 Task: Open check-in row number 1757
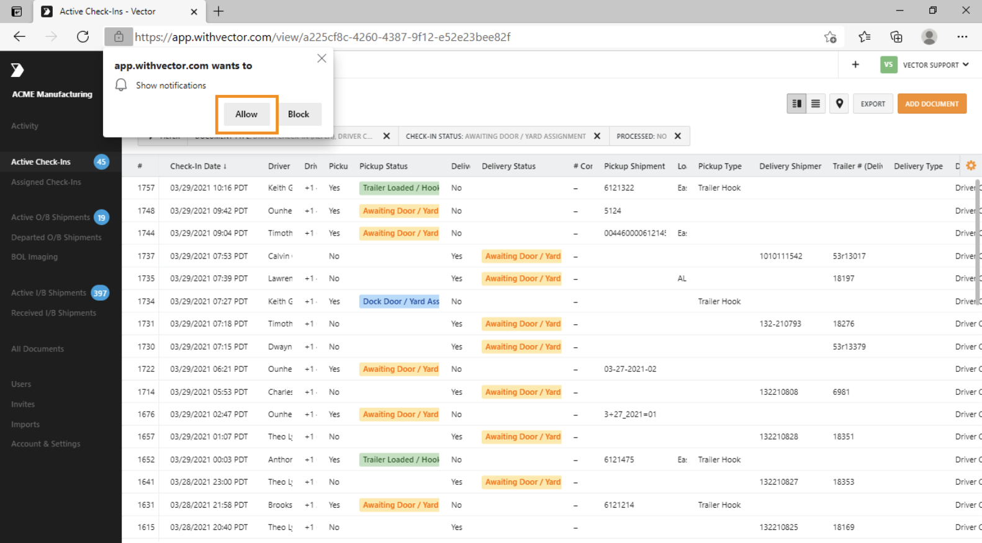coord(146,188)
